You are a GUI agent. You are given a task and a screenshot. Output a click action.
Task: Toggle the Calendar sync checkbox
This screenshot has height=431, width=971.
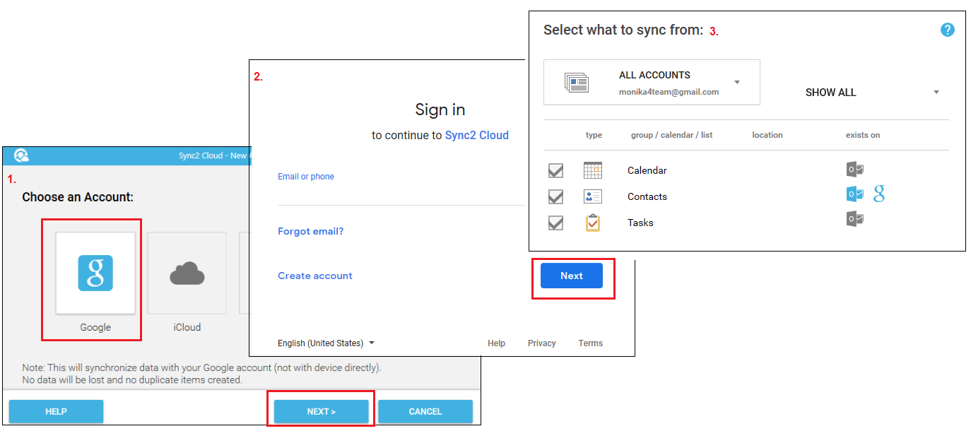(556, 171)
